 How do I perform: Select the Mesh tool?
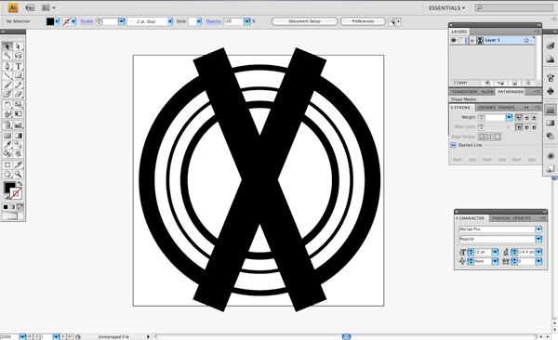click(7, 136)
